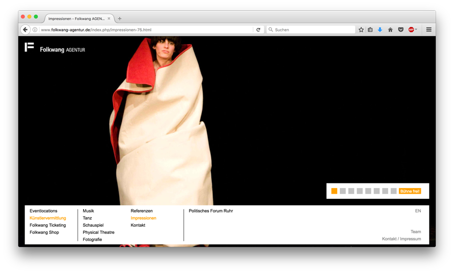Open the Schauspiel link

coord(93,225)
